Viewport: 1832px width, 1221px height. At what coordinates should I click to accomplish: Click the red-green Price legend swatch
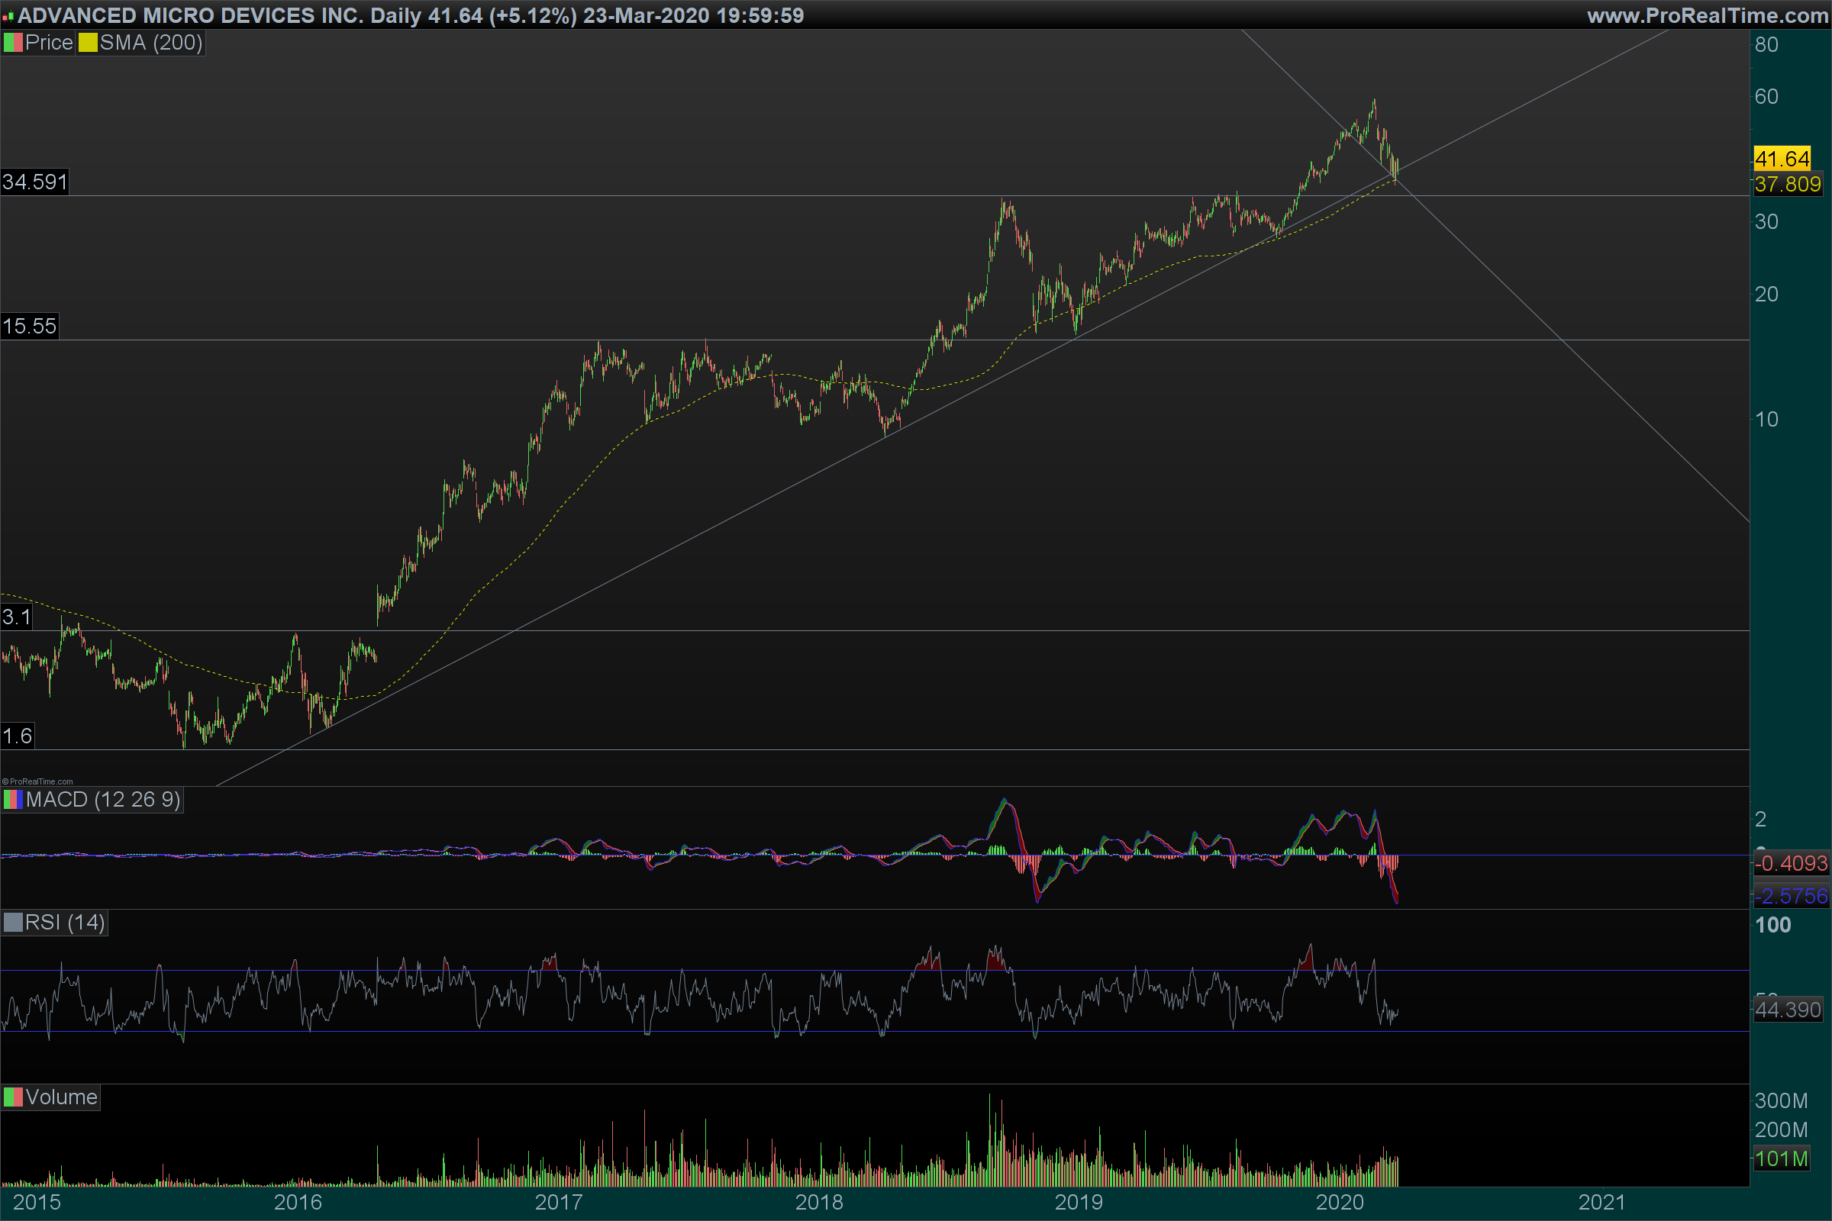pos(13,43)
